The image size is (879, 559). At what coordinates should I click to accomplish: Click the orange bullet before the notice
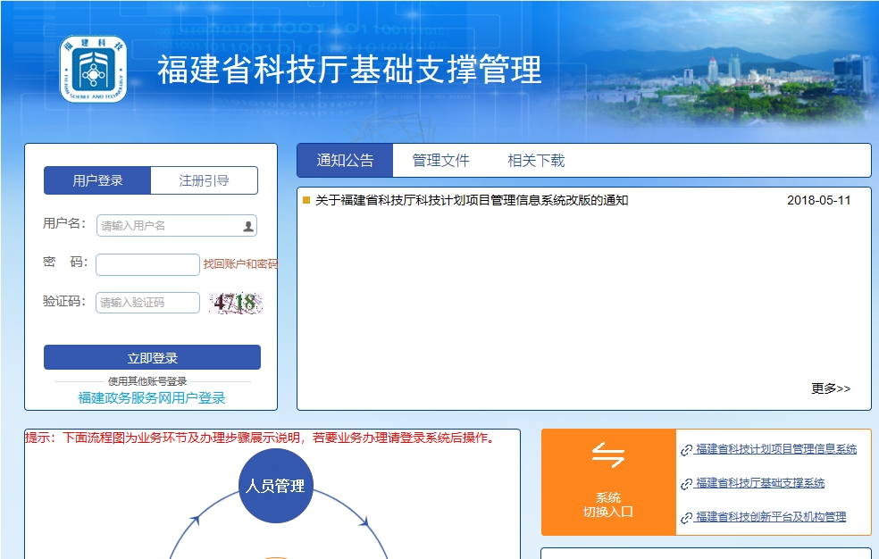tap(306, 201)
